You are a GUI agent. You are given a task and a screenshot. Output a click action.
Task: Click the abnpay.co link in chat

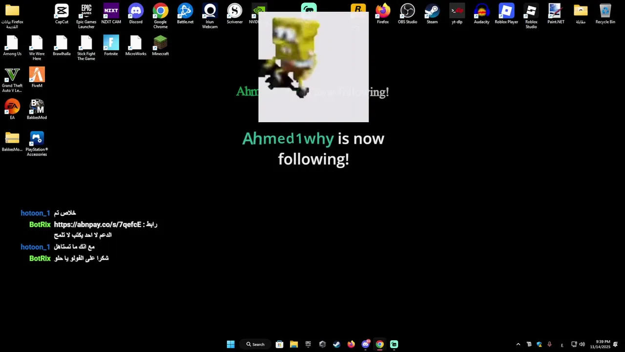coord(98,224)
